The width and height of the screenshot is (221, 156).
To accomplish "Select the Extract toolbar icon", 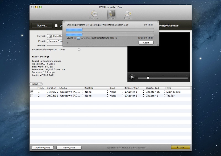I will (x=128, y=15).
